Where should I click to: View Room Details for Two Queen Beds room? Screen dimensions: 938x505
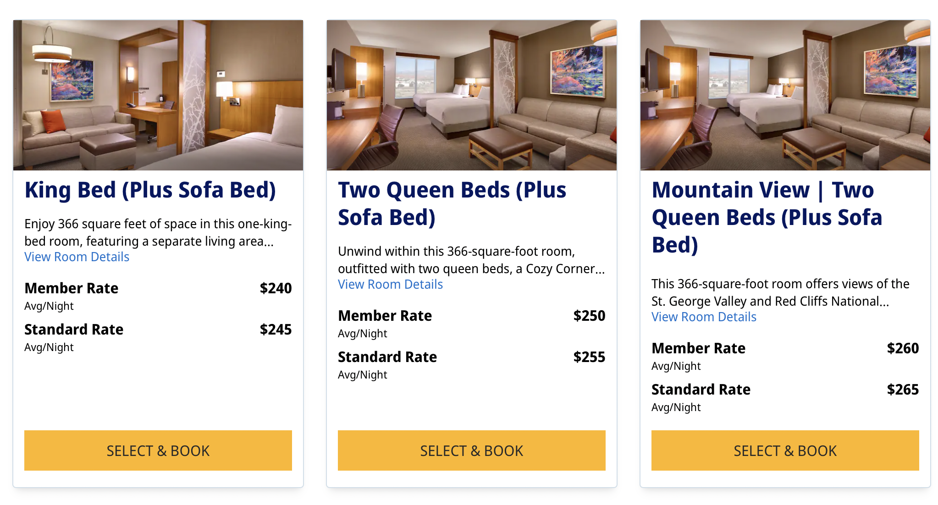[x=391, y=285]
